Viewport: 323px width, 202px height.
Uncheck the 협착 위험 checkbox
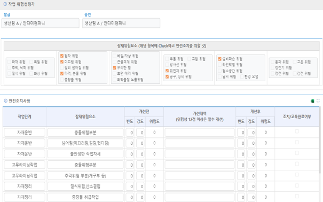click(62, 56)
